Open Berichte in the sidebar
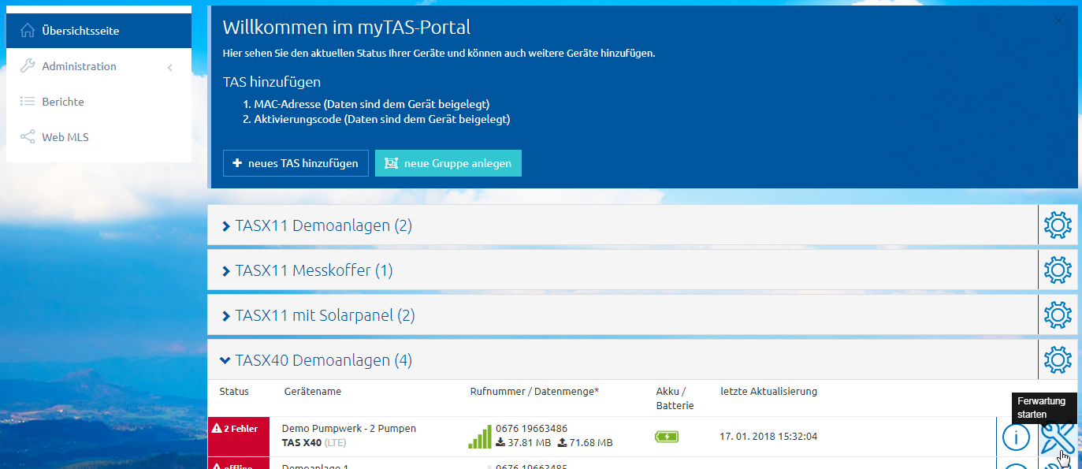The width and height of the screenshot is (1082, 469). pos(99,102)
